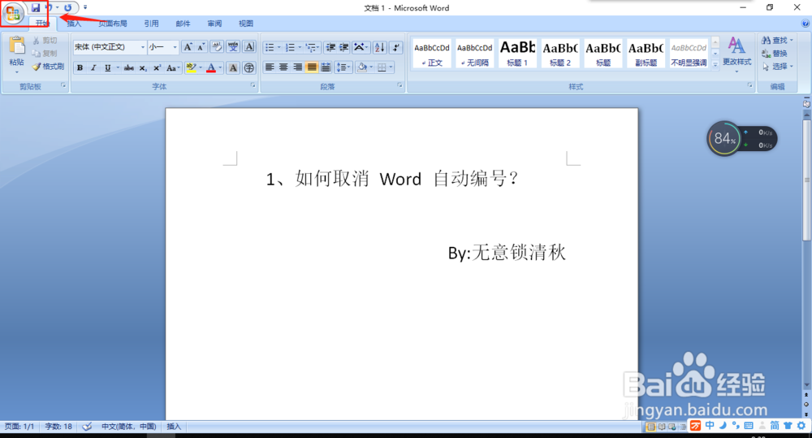Viewport: 812px width, 438px height.
Task: Switch to the Mailings (邮件) tab
Action: click(x=183, y=24)
